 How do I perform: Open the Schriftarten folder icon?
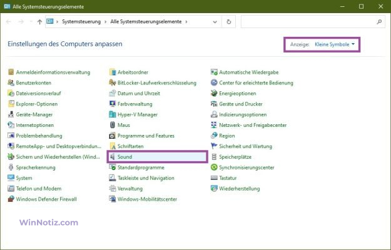point(113,146)
